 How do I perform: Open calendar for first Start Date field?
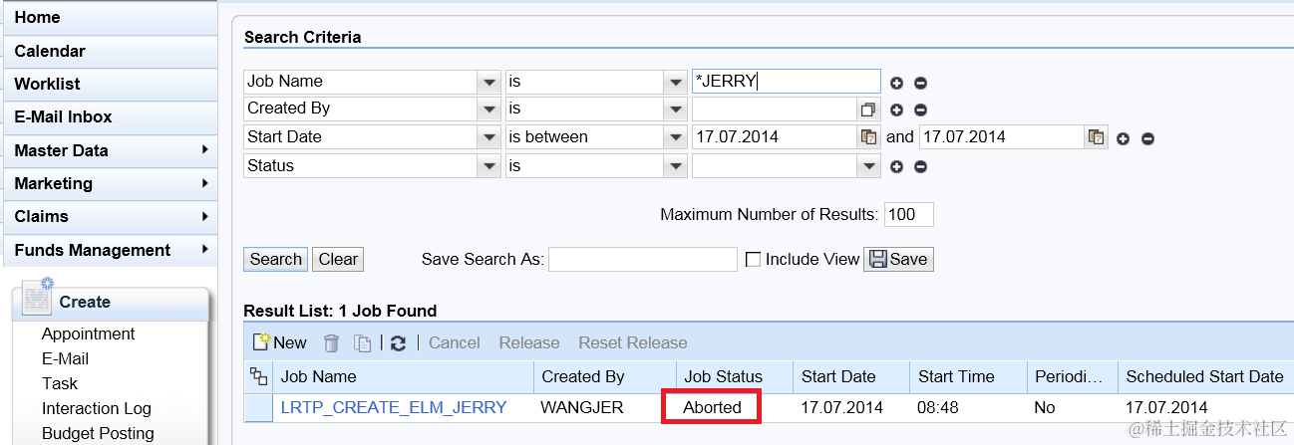click(869, 137)
